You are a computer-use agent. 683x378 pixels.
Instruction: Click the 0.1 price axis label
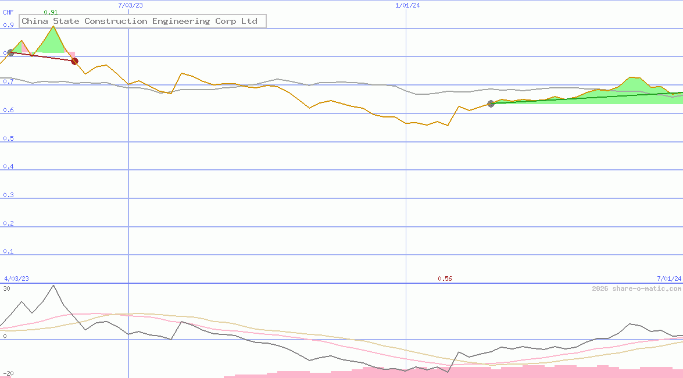[x=8, y=251]
